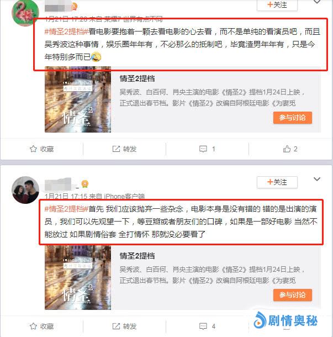Expand the second post's options chevron
The width and height of the screenshot is (333, 337).
click(317, 179)
